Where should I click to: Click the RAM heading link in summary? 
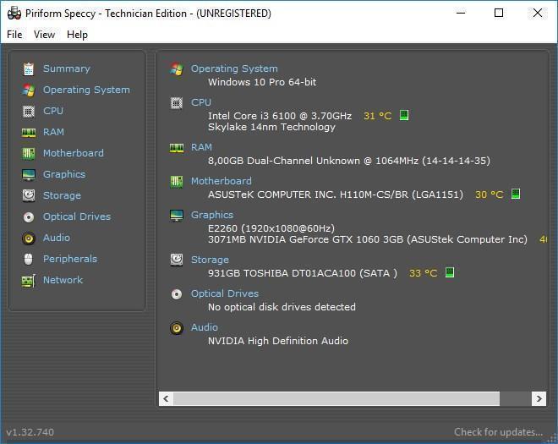tap(201, 147)
